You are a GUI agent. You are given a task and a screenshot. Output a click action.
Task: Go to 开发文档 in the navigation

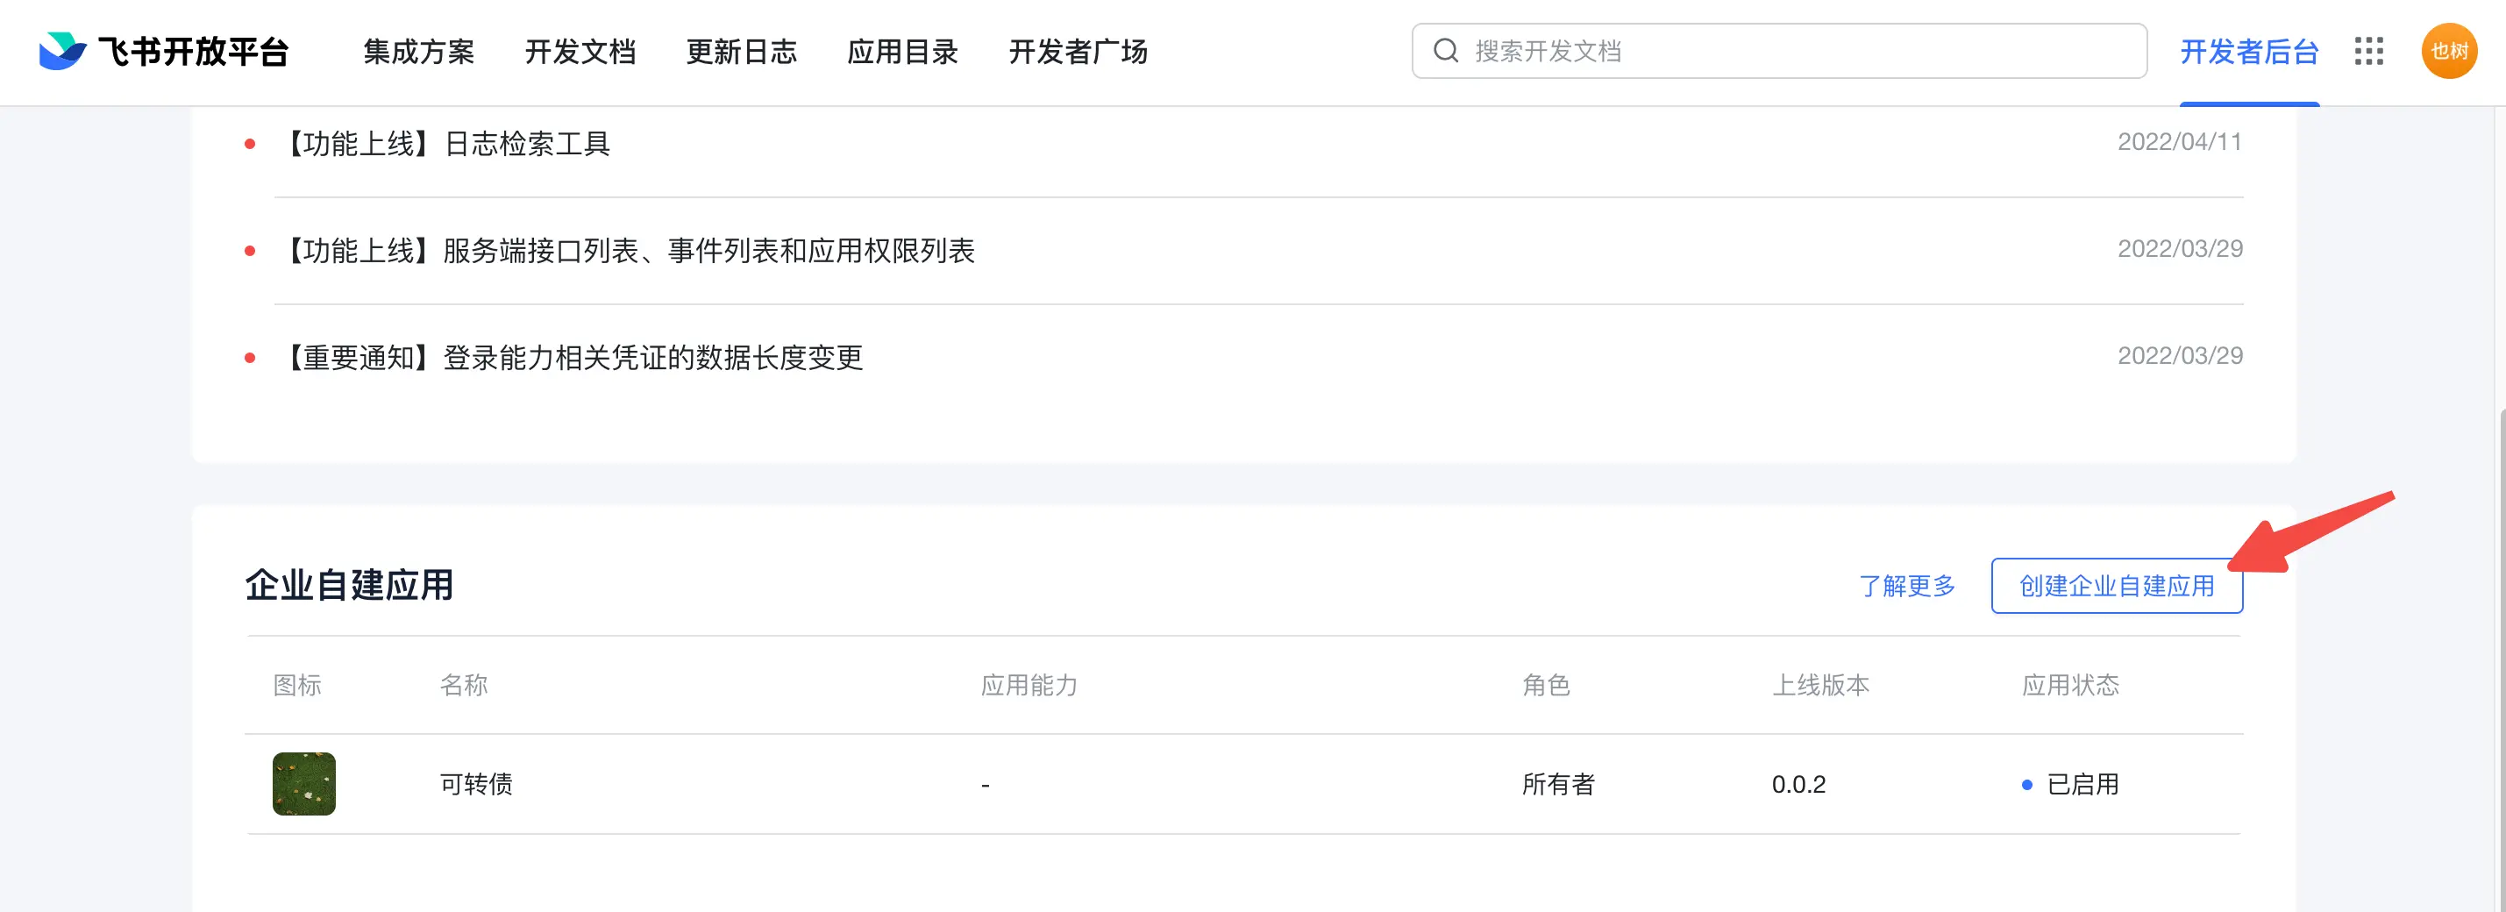(x=580, y=52)
